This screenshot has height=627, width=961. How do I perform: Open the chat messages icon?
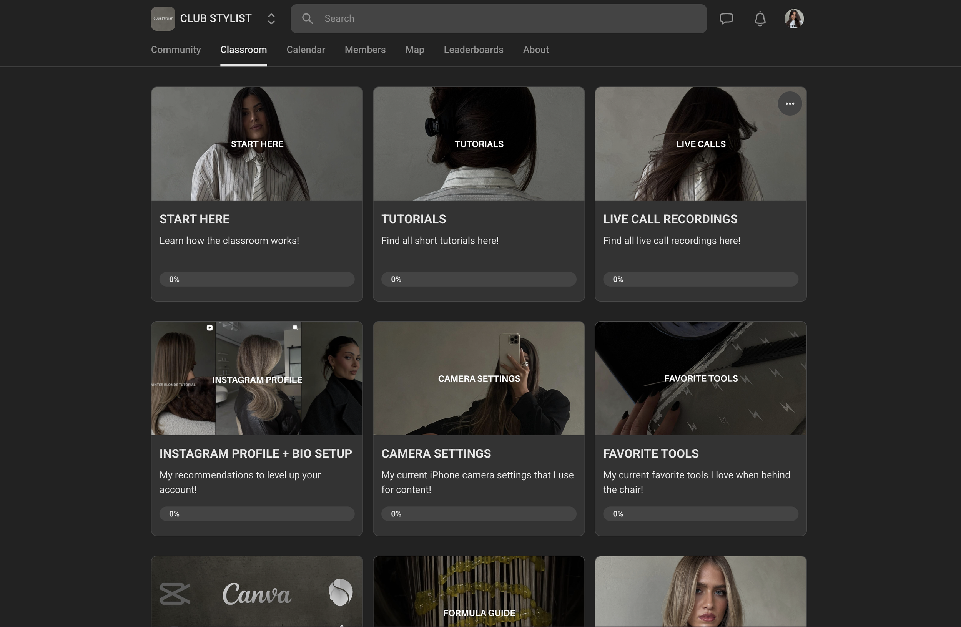pyautogui.click(x=726, y=18)
